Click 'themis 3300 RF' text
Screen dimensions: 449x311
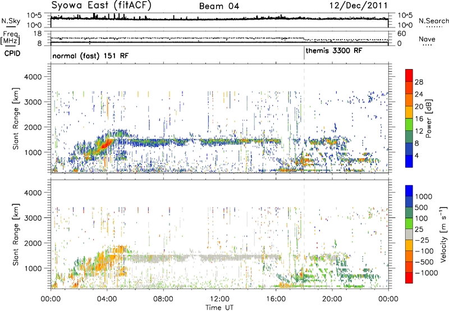tap(334, 51)
